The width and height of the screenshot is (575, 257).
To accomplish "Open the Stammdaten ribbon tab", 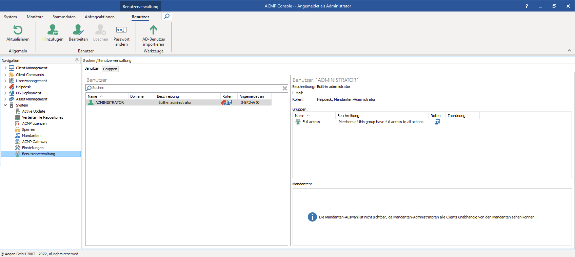I will click(64, 17).
